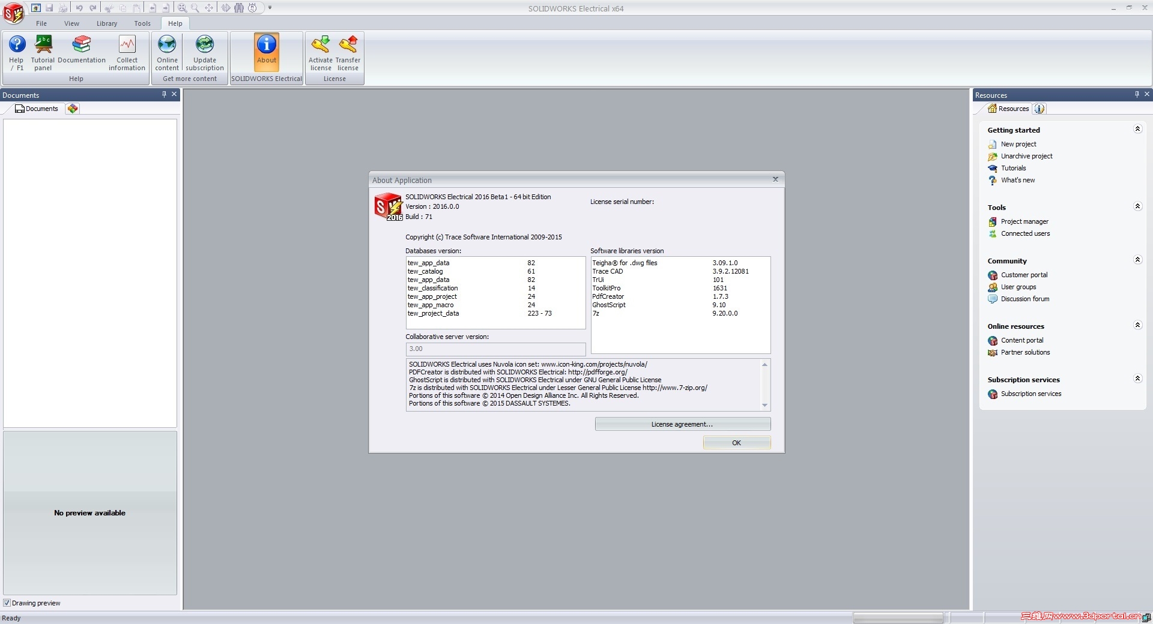Click OK in the About Application dialog
Viewport: 1153px width, 624px height.
point(737,443)
